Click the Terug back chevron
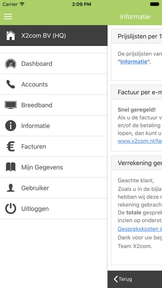The width and height of the screenshot is (162, 288). coord(116,279)
